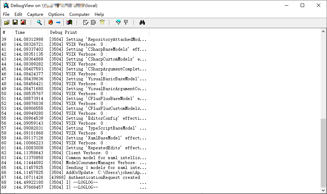Open the File menu

[x=6, y=14]
